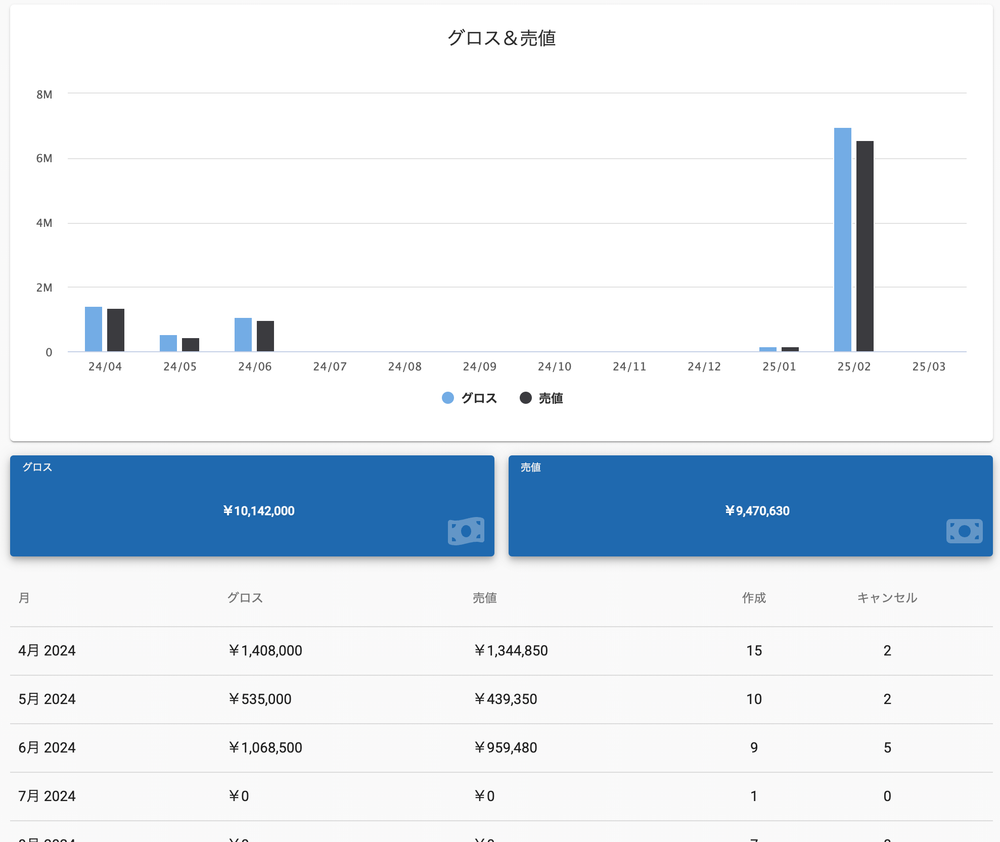Toggle 売値 series in chart legend
Viewport: 1000px width, 842px height.
pos(551,398)
